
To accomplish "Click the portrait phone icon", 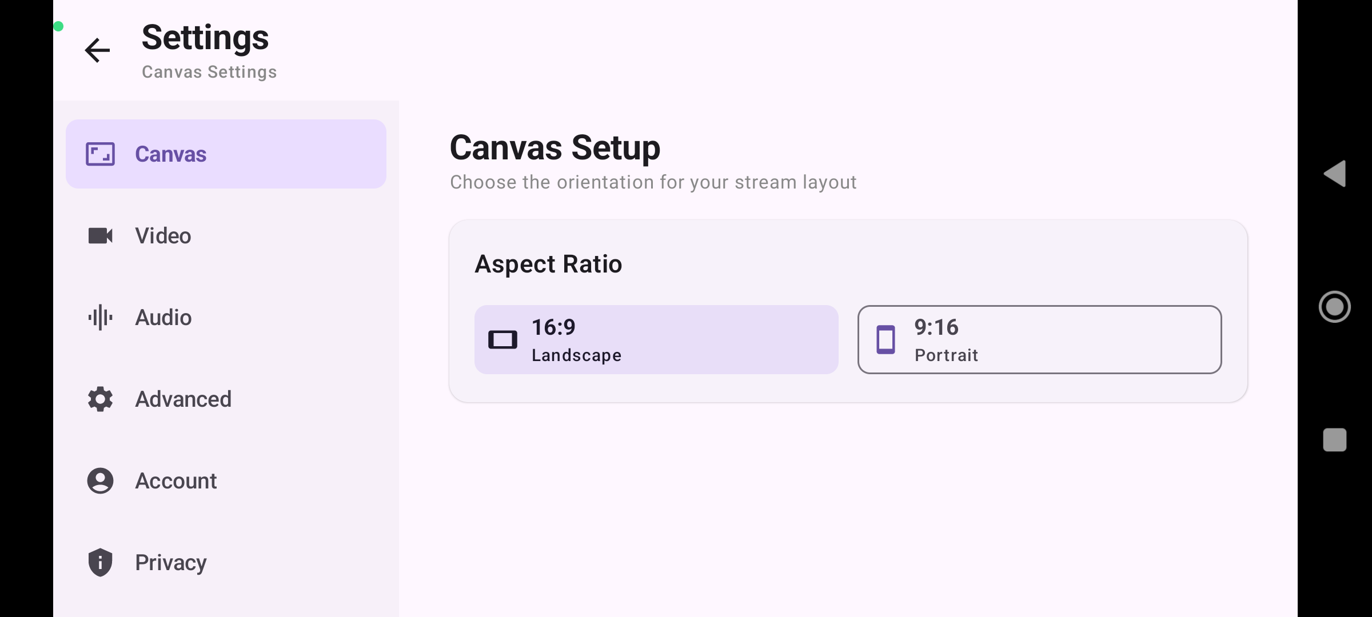I will click(886, 340).
